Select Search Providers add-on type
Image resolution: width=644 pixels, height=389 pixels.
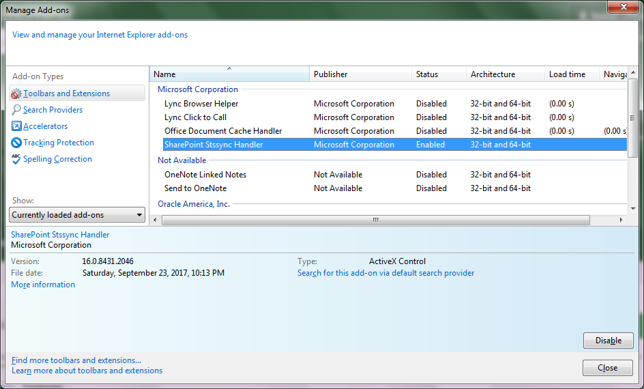[53, 110]
